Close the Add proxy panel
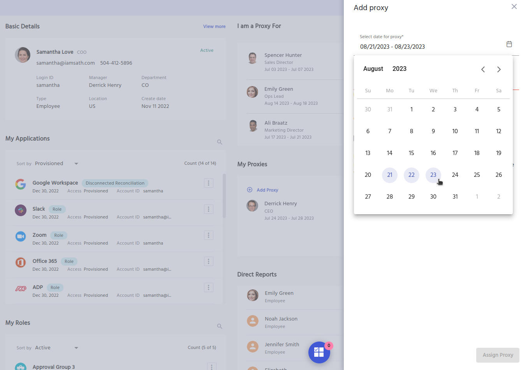This screenshot has height=370, width=528. coord(514,7)
